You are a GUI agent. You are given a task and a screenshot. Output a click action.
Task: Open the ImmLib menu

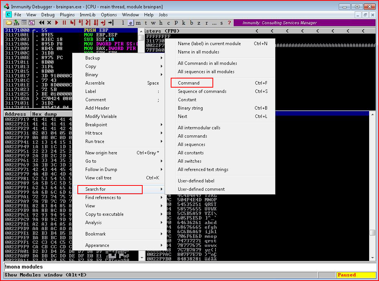[x=88, y=15]
